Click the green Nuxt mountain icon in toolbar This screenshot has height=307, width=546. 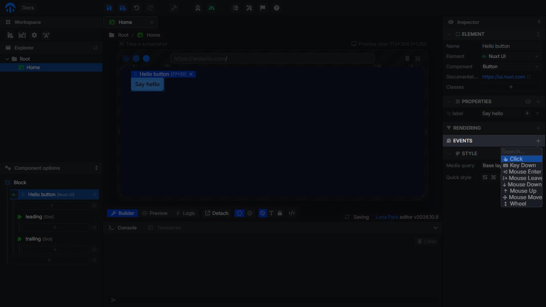tap(212, 8)
